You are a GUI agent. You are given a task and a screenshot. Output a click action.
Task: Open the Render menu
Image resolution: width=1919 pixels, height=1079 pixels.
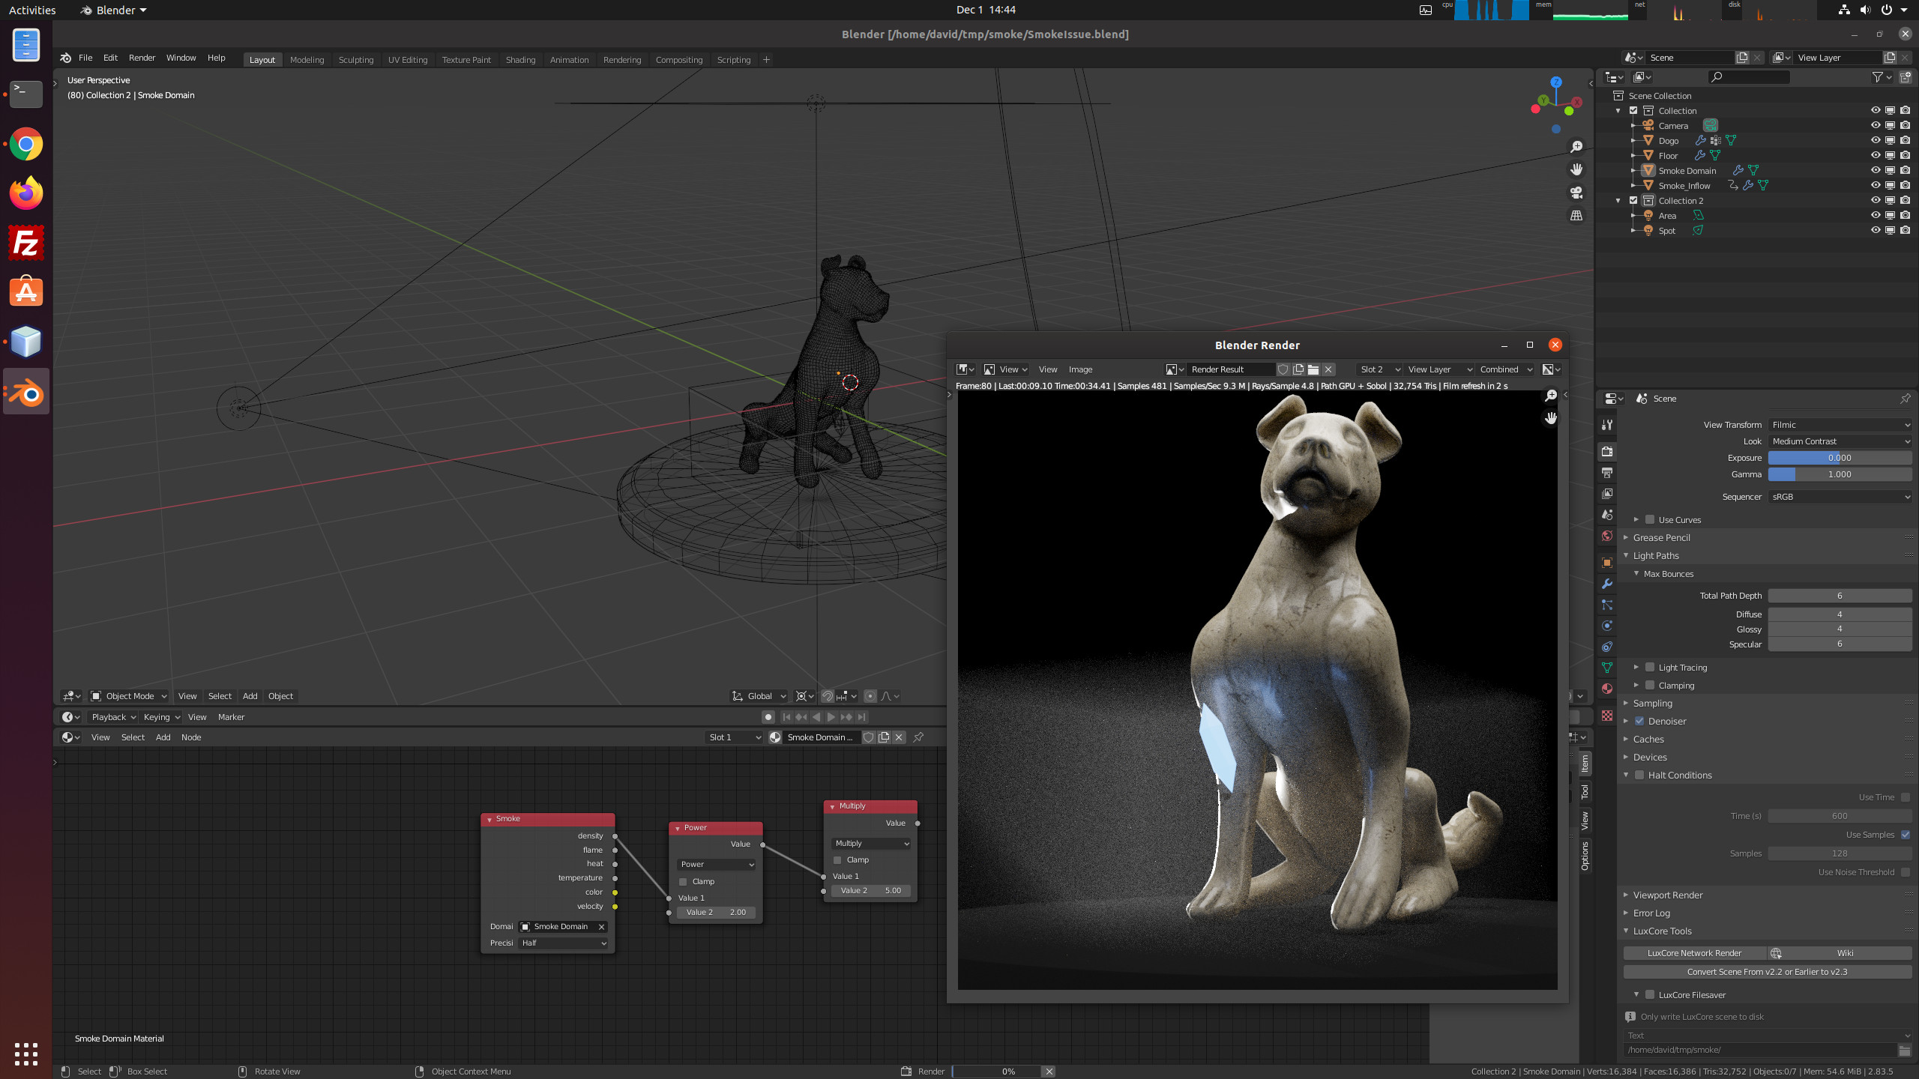tap(142, 58)
